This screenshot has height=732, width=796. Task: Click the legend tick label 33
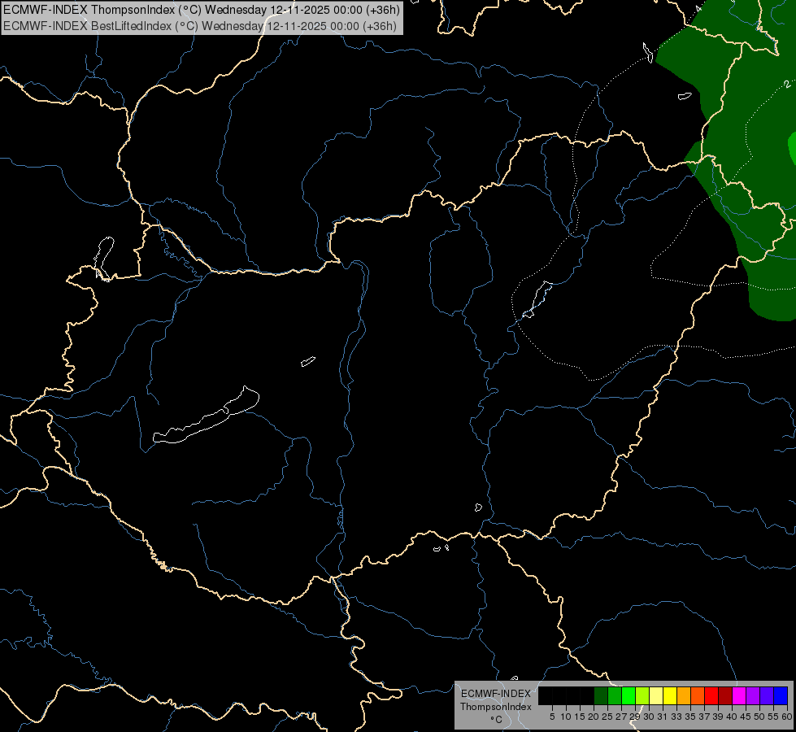(676, 717)
